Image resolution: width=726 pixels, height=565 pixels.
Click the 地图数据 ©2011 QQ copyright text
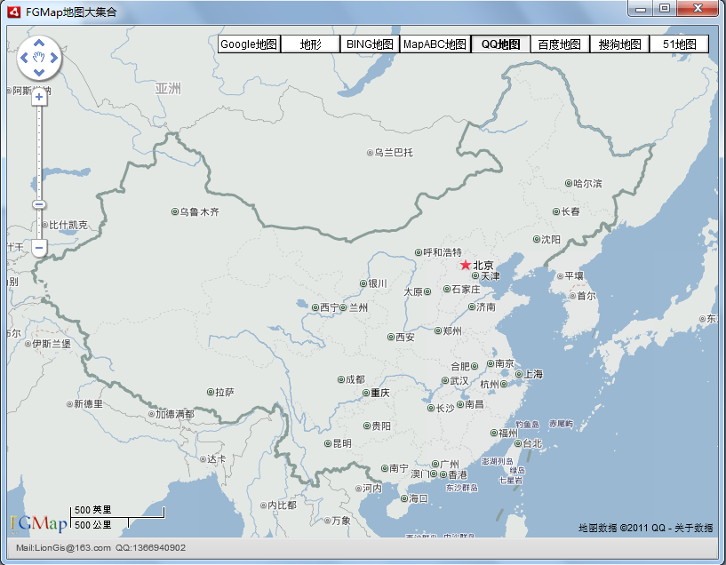click(x=621, y=528)
